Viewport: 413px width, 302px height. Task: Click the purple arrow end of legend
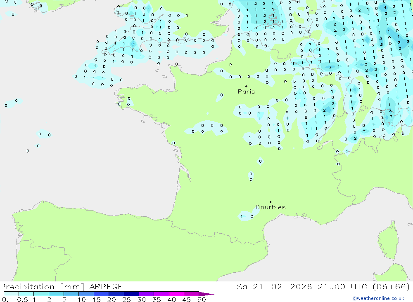207,294
